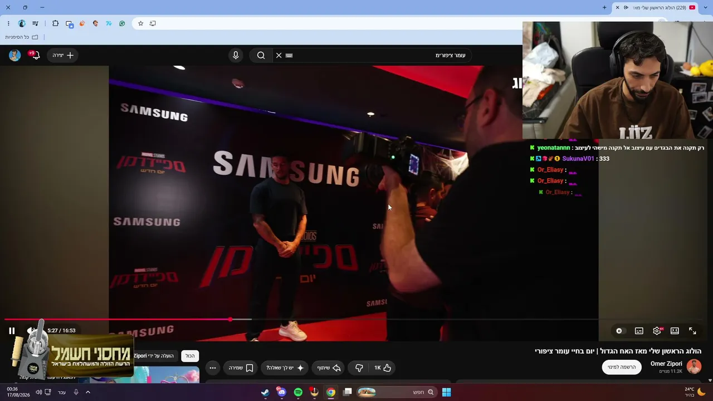Open the on-screen keyboard icon in search box
This screenshot has height=401, width=713.
pyautogui.click(x=289, y=55)
